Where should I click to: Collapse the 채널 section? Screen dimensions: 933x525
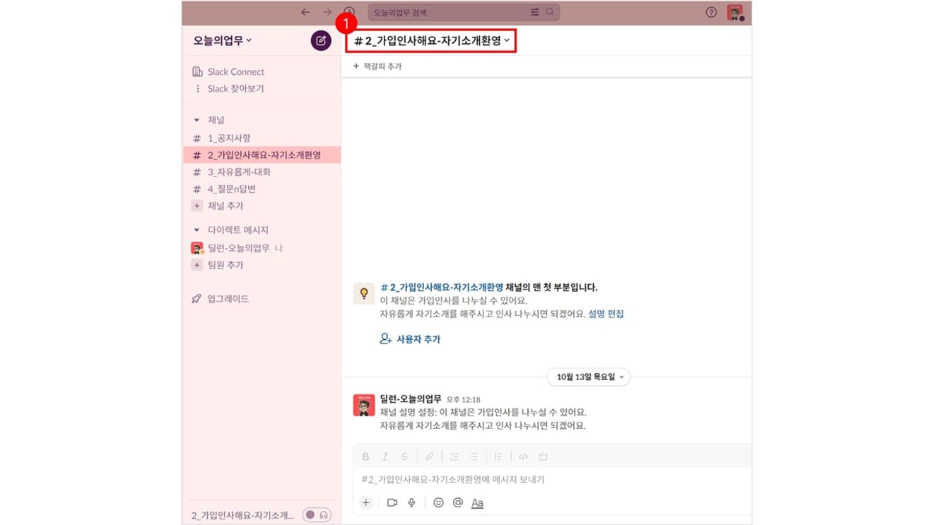tap(196, 120)
